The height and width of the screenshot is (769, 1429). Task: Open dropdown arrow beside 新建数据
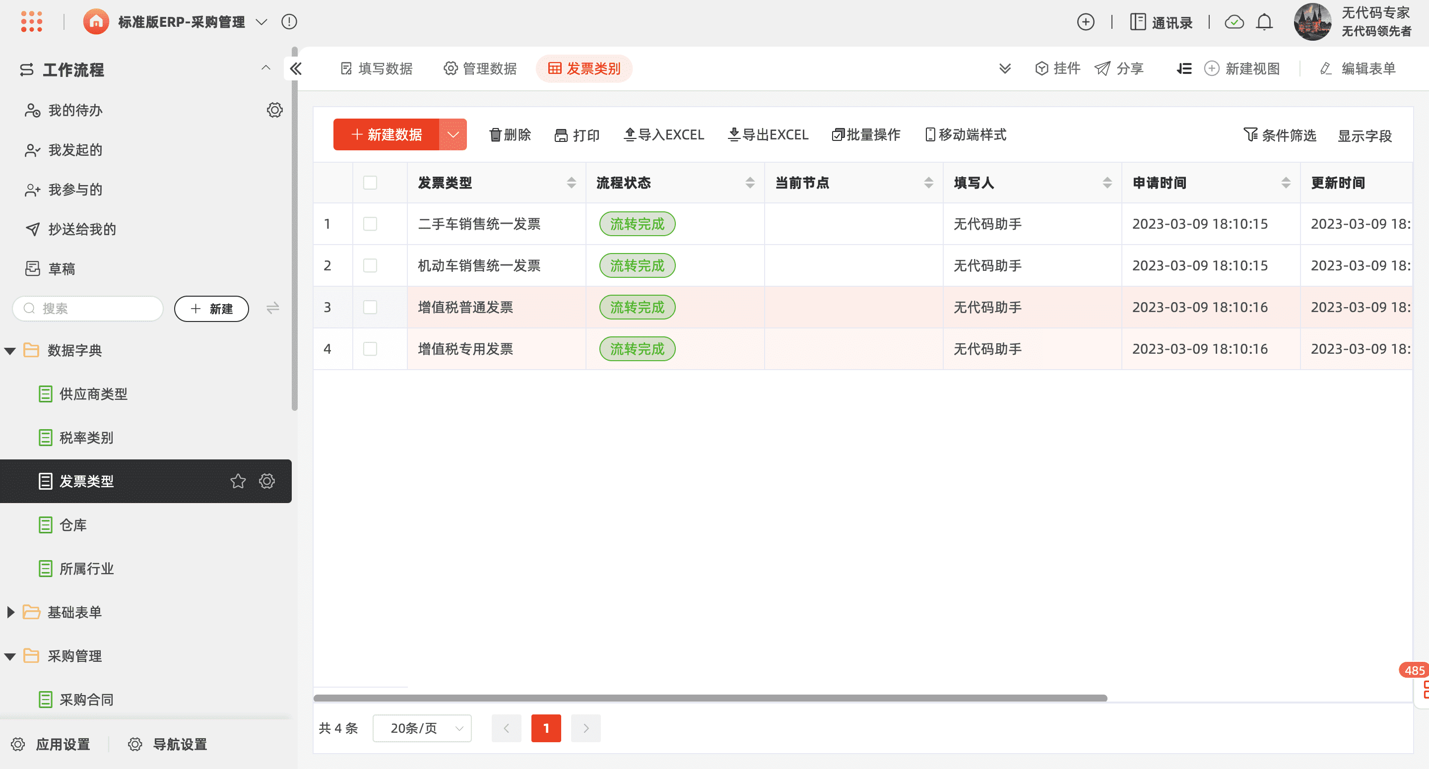coord(453,134)
